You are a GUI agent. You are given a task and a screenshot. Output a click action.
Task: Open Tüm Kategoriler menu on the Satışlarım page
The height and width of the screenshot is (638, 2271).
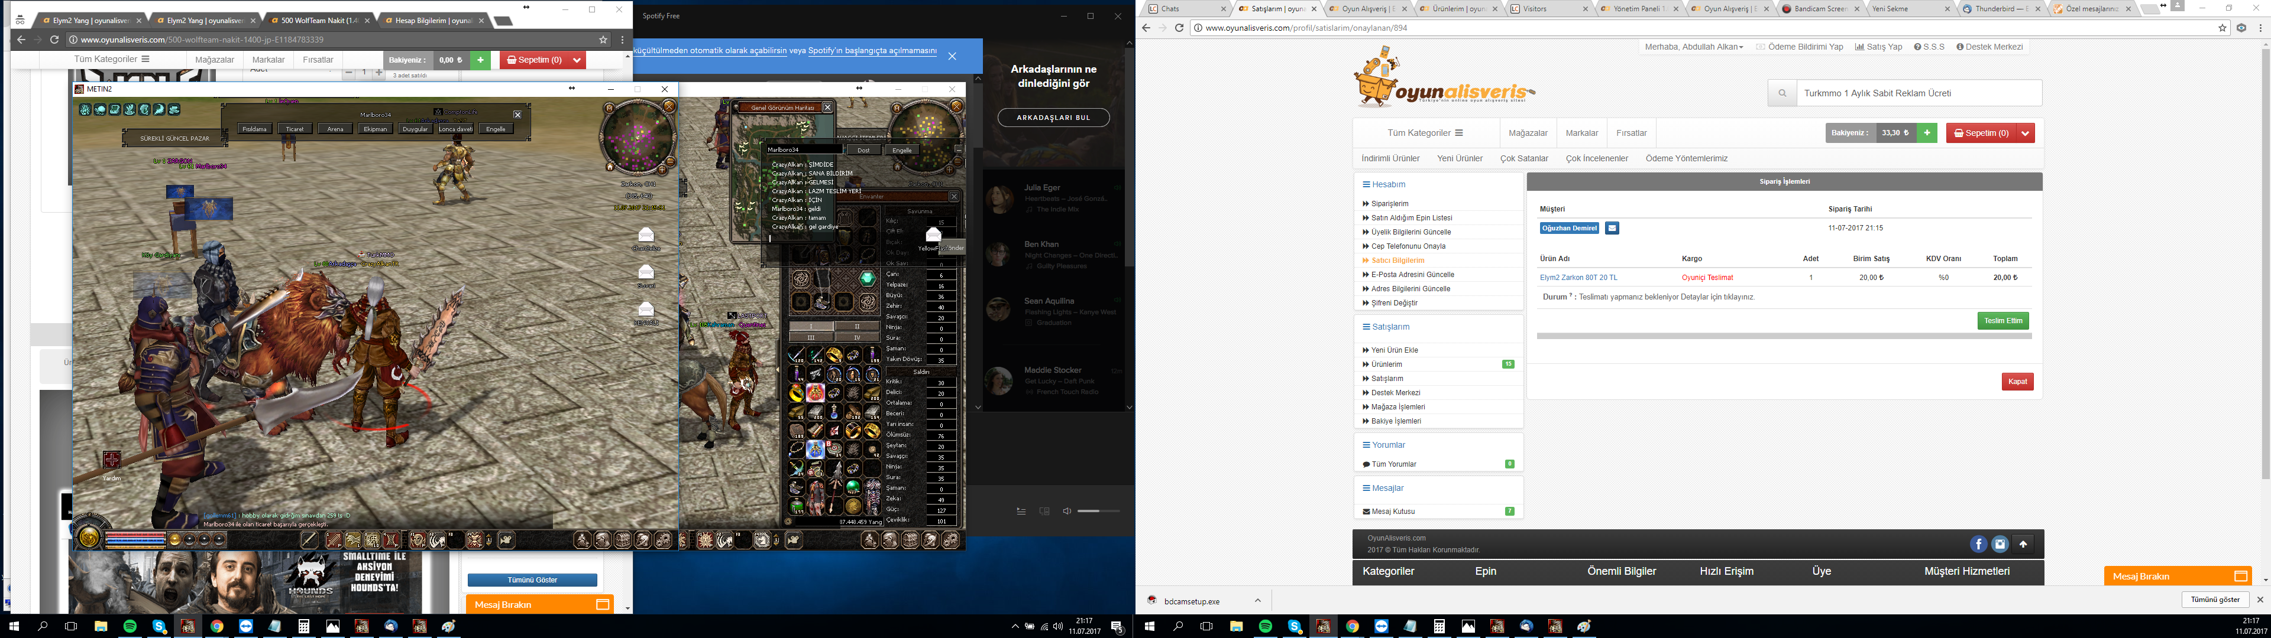tap(1425, 133)
